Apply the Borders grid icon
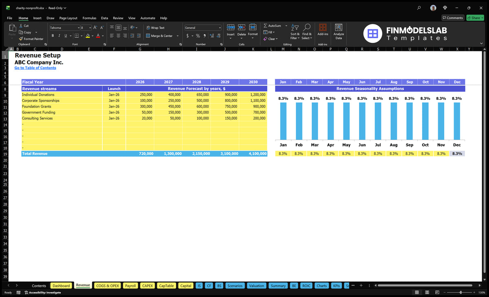 [x=77, y=36]
